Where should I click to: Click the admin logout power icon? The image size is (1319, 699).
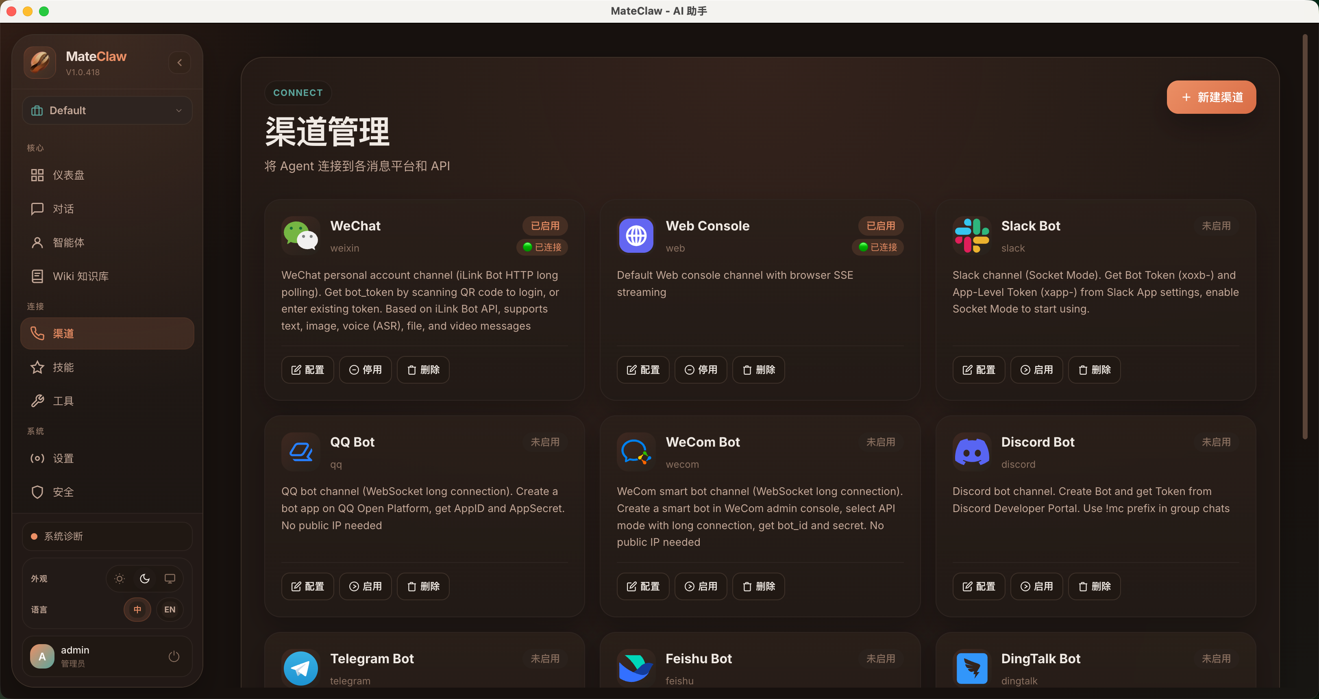(174, 656)
